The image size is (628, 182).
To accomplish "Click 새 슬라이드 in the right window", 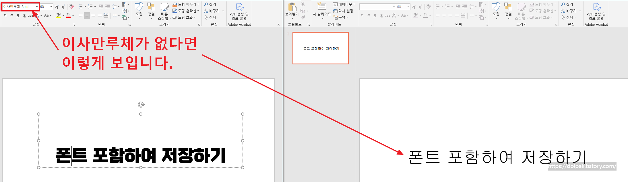I will pyautogui.click(x=322, y=11).
